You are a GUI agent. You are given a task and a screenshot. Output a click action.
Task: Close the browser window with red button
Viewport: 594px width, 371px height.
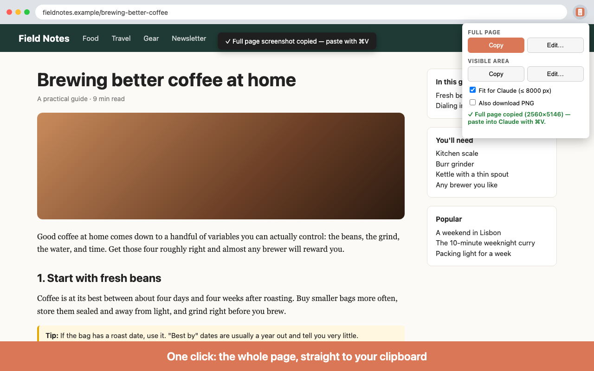[9, 12]
